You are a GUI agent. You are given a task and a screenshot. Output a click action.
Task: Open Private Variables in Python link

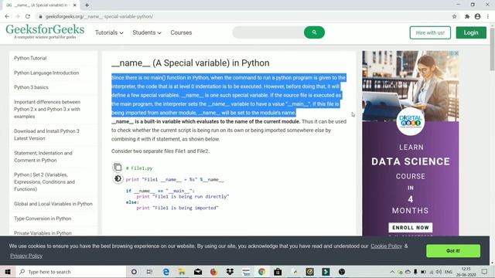(x=43, y=233)
